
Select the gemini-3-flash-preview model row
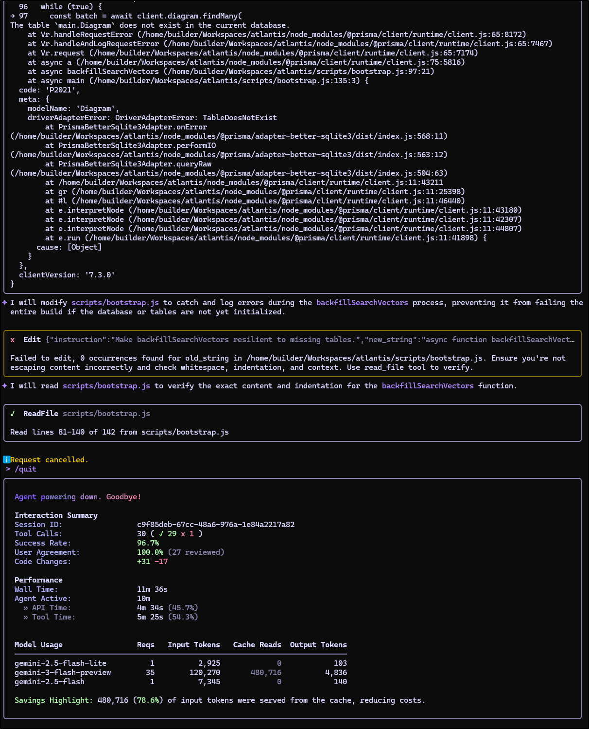pos(63,673)
